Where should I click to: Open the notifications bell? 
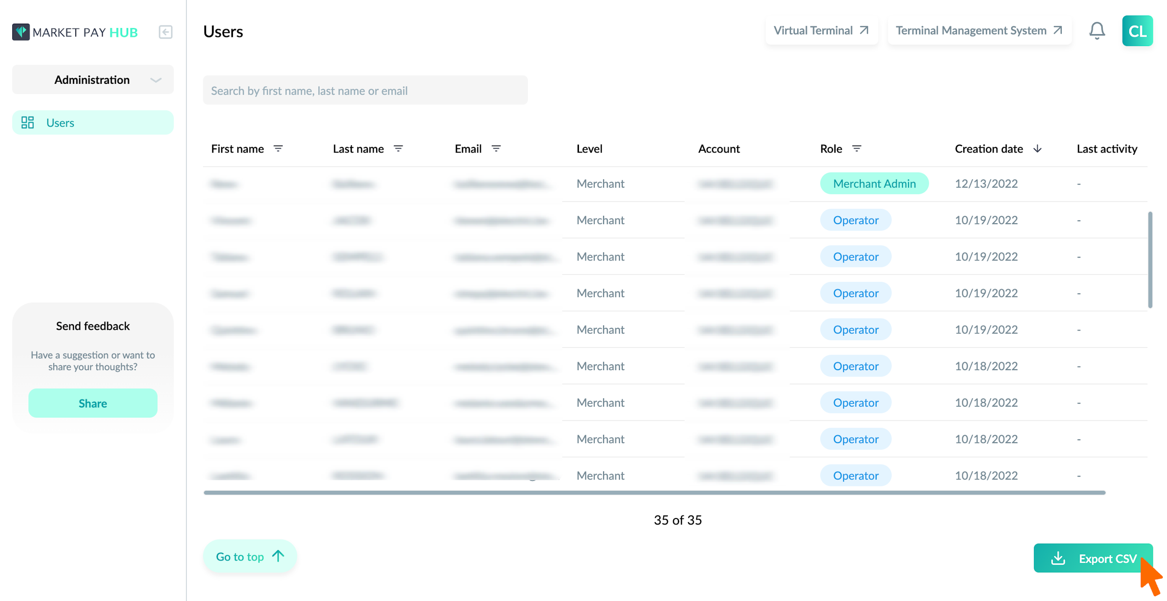tap(1096, 31)
